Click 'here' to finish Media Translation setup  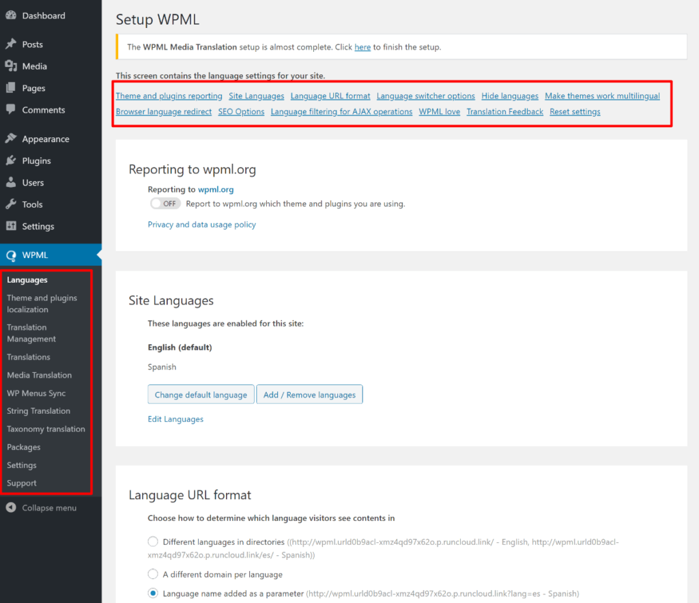(x=362, y=46)
